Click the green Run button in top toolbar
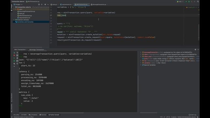 (186, 1)
